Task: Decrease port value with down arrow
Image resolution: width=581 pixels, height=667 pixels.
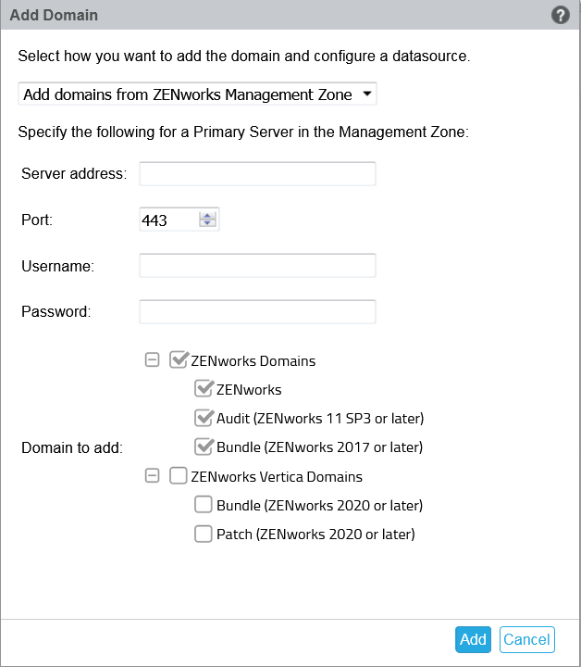Action: [x=207, y=224]
